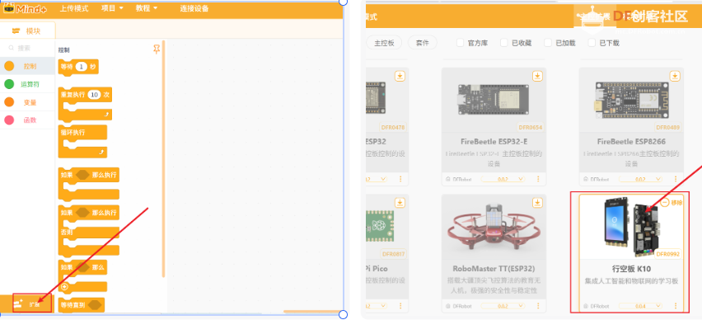Click DFRobot author on RoboMaster TT card
702x320 pixels.
pyautogui.click(x=459, y=306)
